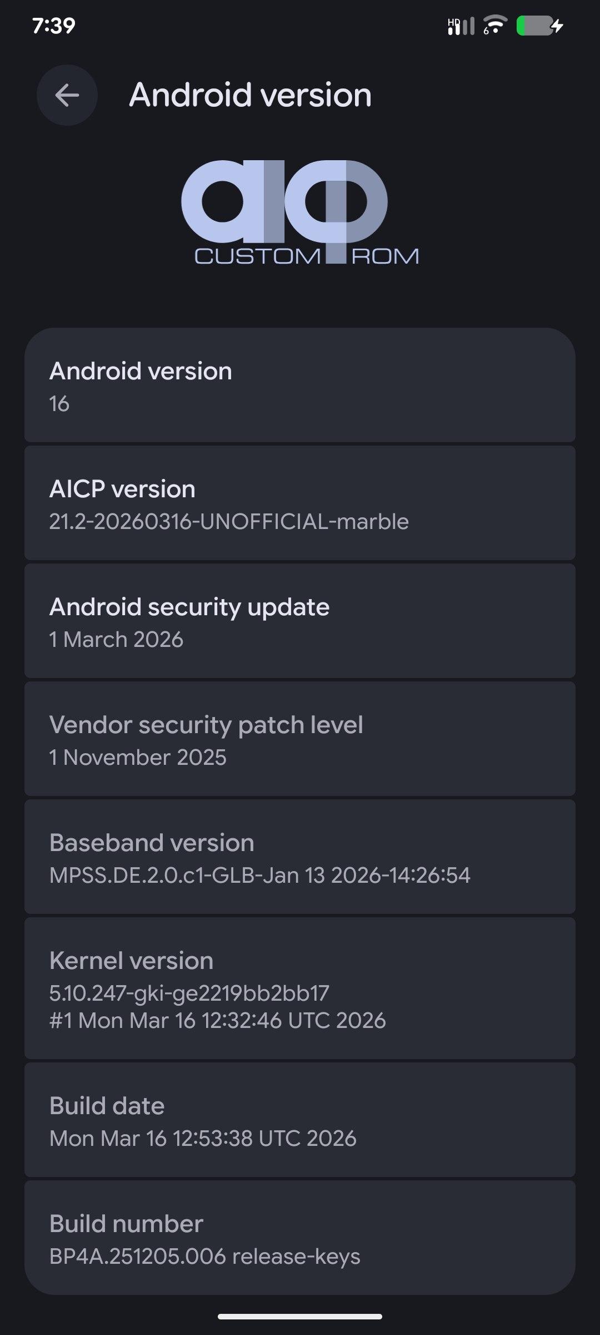
Task: Open Android security update entry
Action: (300, 621)
